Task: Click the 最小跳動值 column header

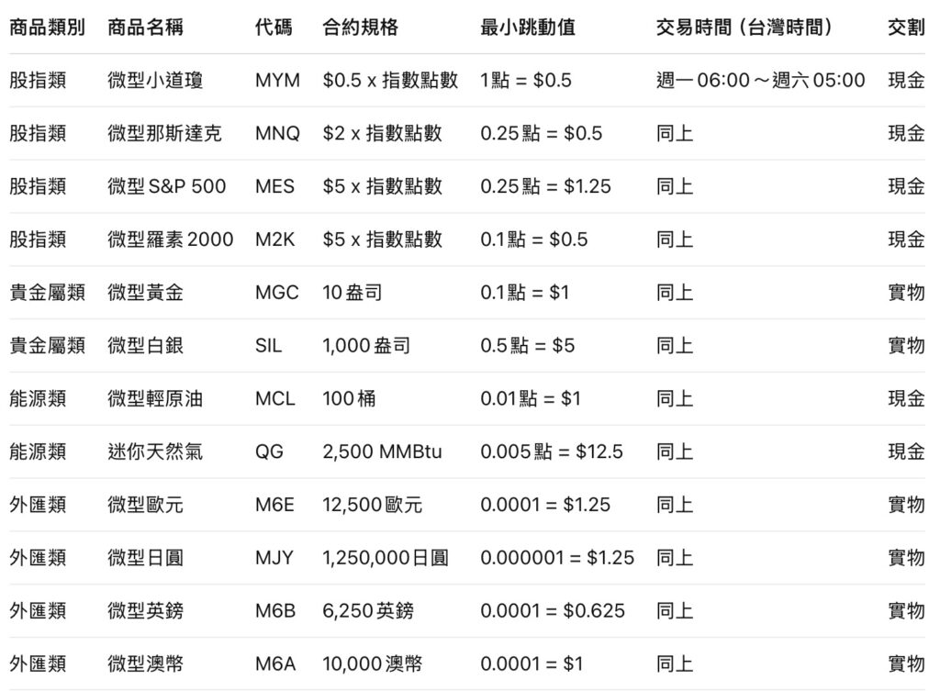Action: (528, 27)
